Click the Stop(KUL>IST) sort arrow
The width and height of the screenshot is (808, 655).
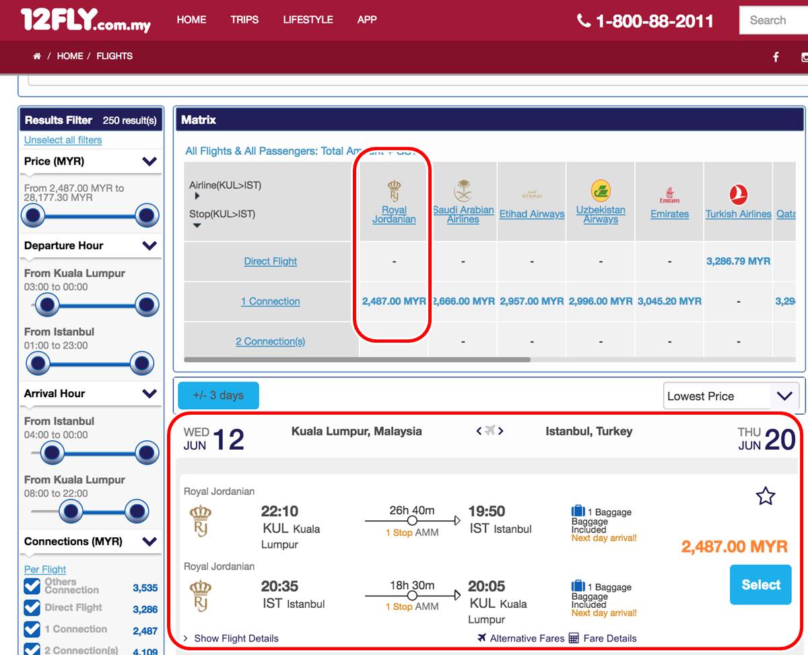197,226
